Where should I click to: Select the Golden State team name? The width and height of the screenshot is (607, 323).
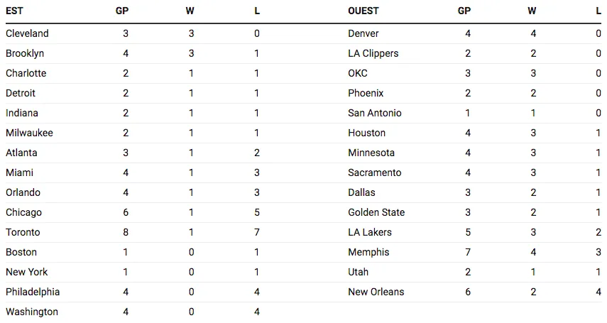click(x=376, y=212)
